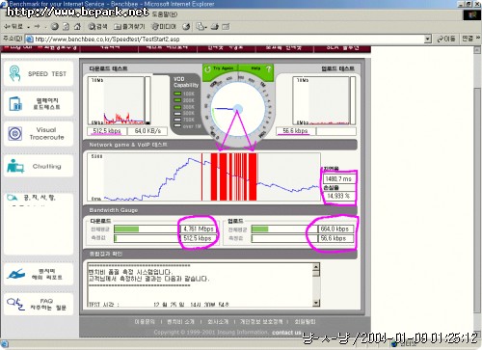Open the Mail button dropdown arrow
This screenshot has width=482, height=350.
tap(206, 27)
